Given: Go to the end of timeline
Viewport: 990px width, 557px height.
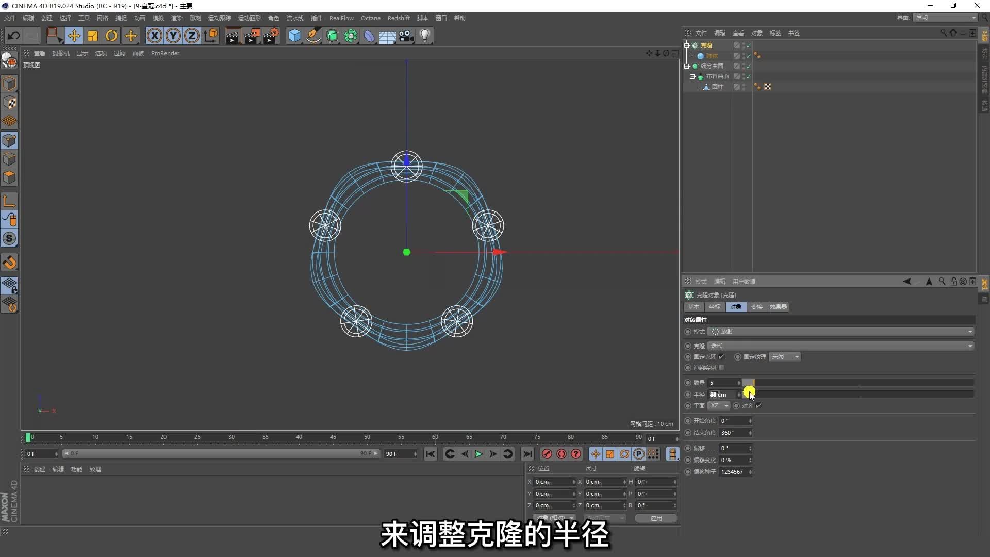Looking at the screenshot, I should [527, 454].
